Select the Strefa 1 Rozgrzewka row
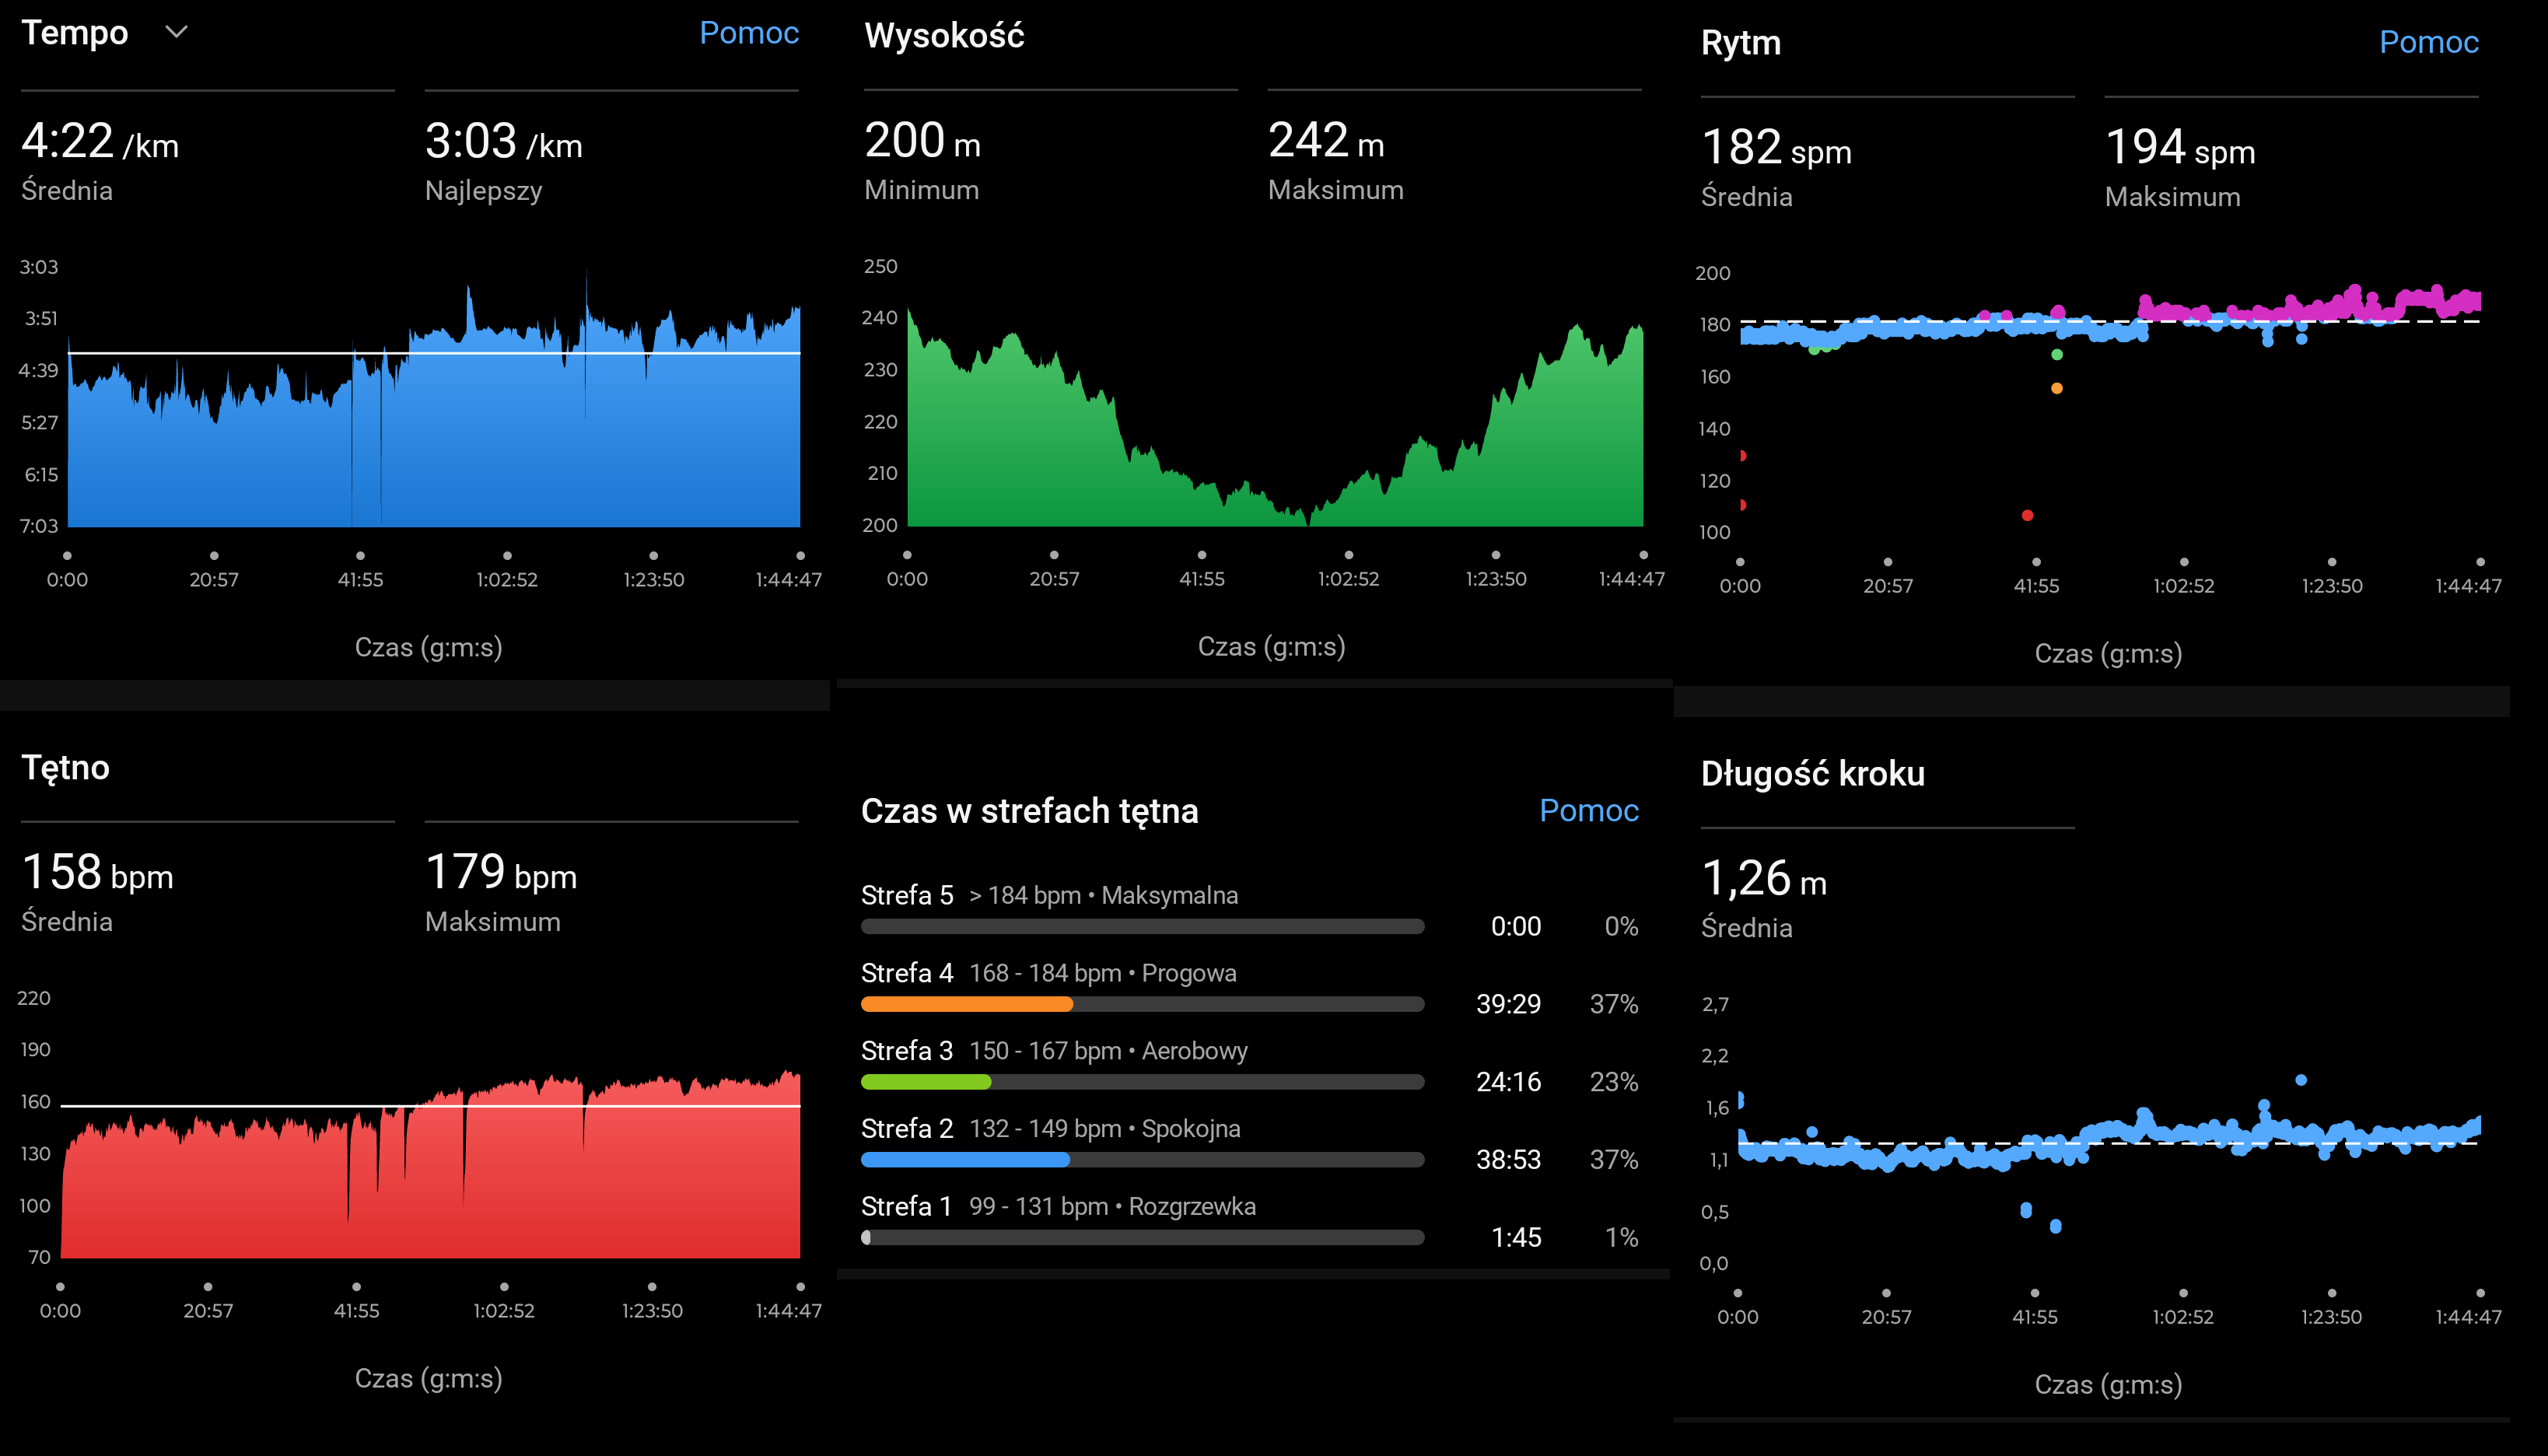Screen dimensions: 2548x1456 (1057, 1207)
